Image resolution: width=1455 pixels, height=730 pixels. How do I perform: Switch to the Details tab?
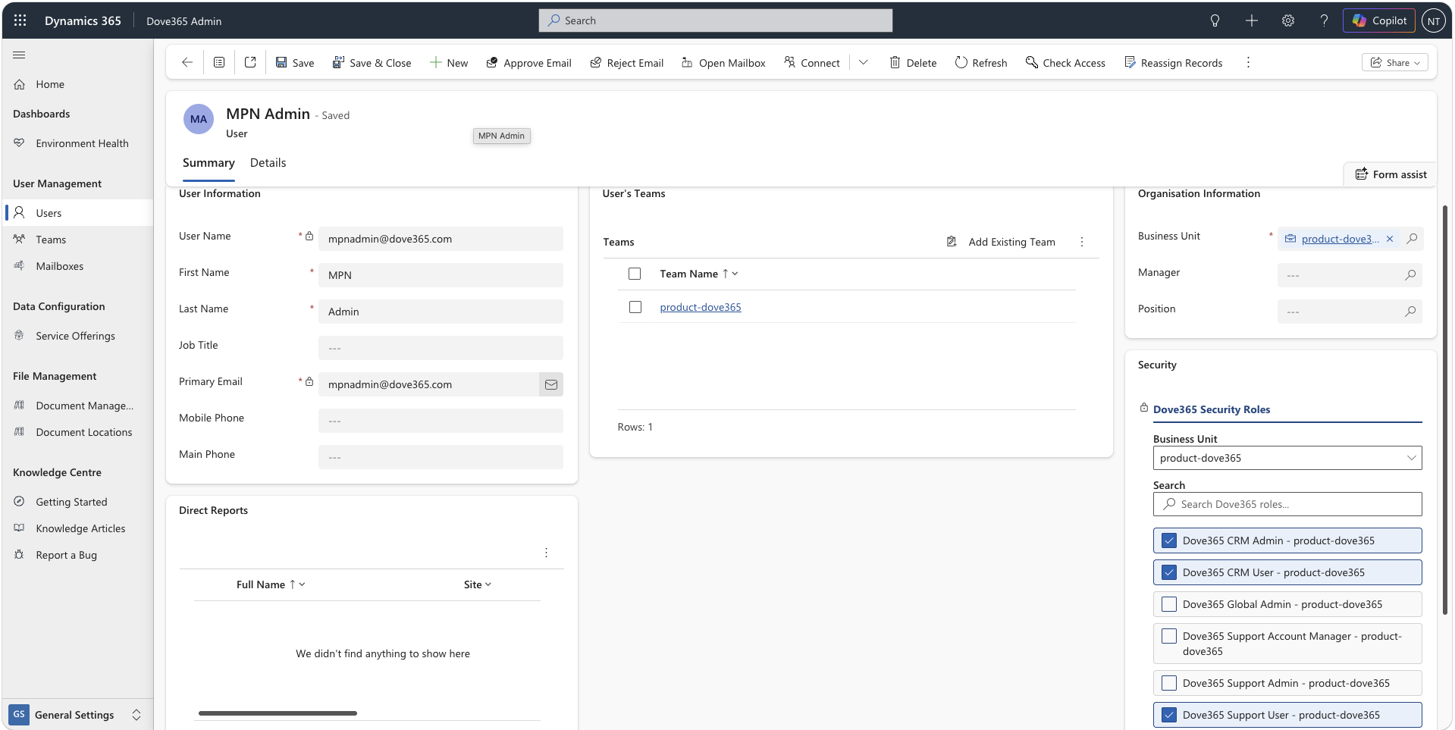point(268,163)
